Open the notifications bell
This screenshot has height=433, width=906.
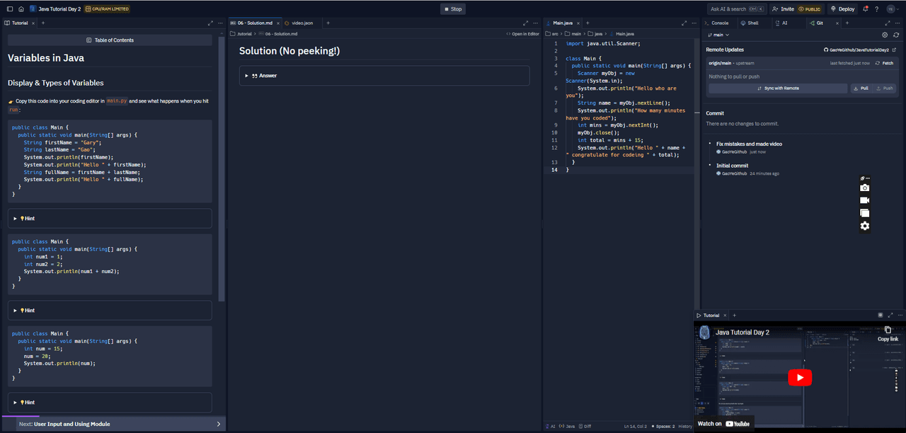point(865,9)
